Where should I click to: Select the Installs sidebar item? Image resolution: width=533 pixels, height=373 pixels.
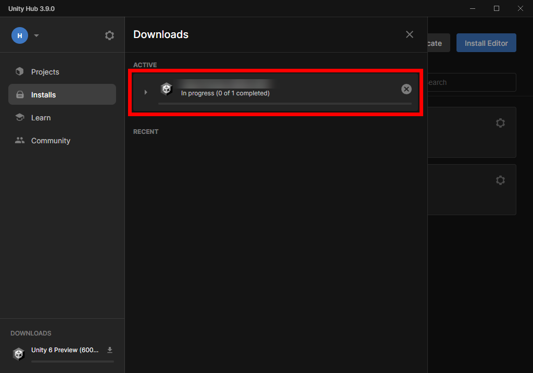[62, 95]
